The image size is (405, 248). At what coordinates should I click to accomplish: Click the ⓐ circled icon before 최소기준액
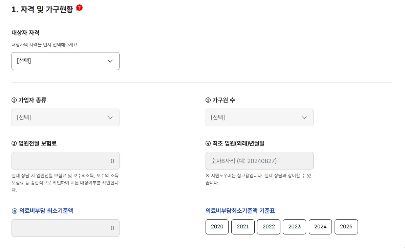click(x=14, y=211)
